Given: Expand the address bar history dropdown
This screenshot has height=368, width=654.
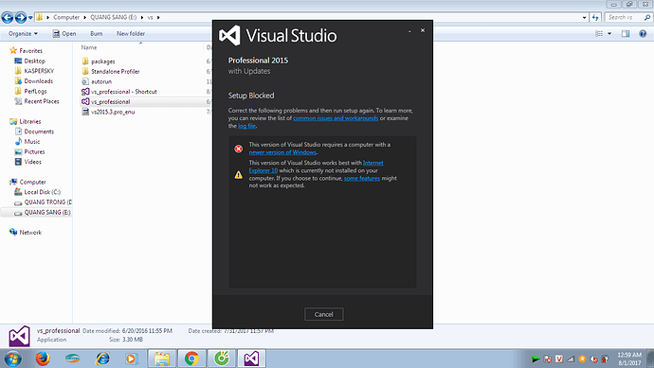Looking at the screenshot, I should (x=584, y=17).
